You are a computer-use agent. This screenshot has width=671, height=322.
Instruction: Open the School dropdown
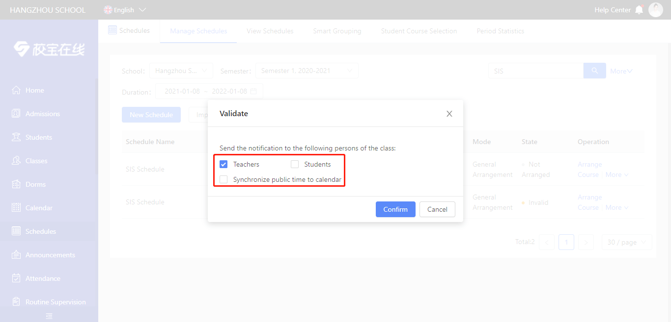pos(181,71)
